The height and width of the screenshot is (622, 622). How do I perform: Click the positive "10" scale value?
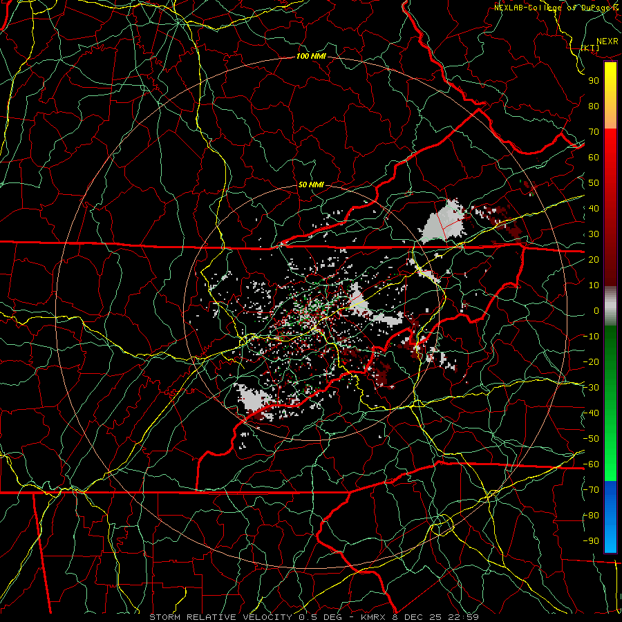tap(594, 285)
